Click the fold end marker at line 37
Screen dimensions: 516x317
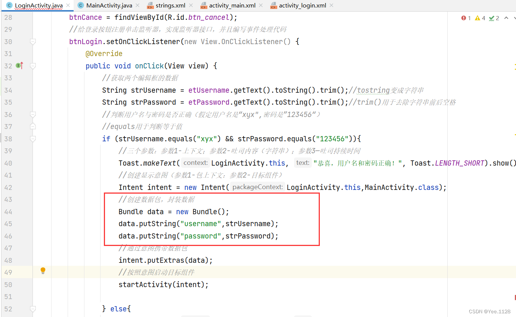(x=33, y=126)
